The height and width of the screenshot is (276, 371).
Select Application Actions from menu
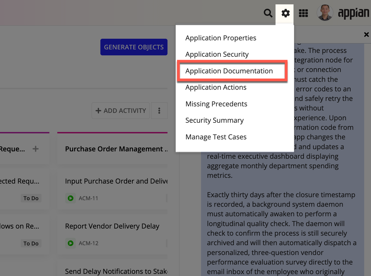coord(216,87)
